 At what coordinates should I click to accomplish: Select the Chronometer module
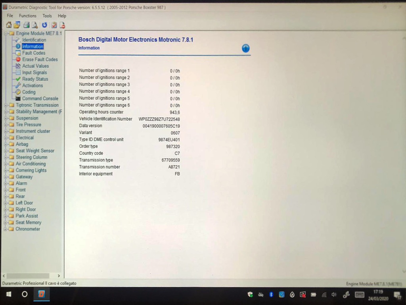(28, 229)
